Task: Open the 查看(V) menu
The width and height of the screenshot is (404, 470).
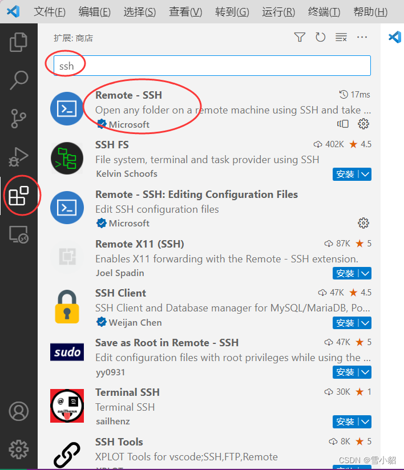Action: pos(185,12)
